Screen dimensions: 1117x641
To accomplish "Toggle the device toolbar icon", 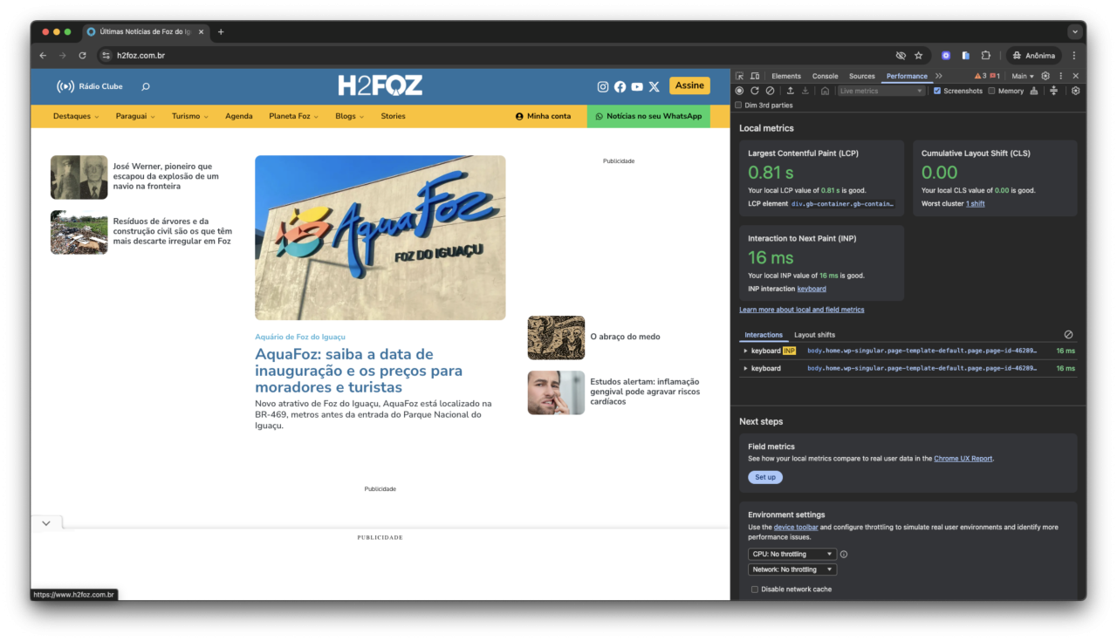I will pyautogui.click(x=755, y=76).
